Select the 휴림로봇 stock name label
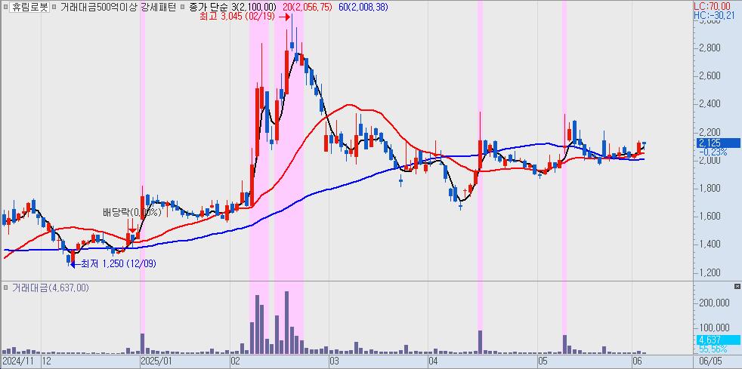 [x=29, y=7]
